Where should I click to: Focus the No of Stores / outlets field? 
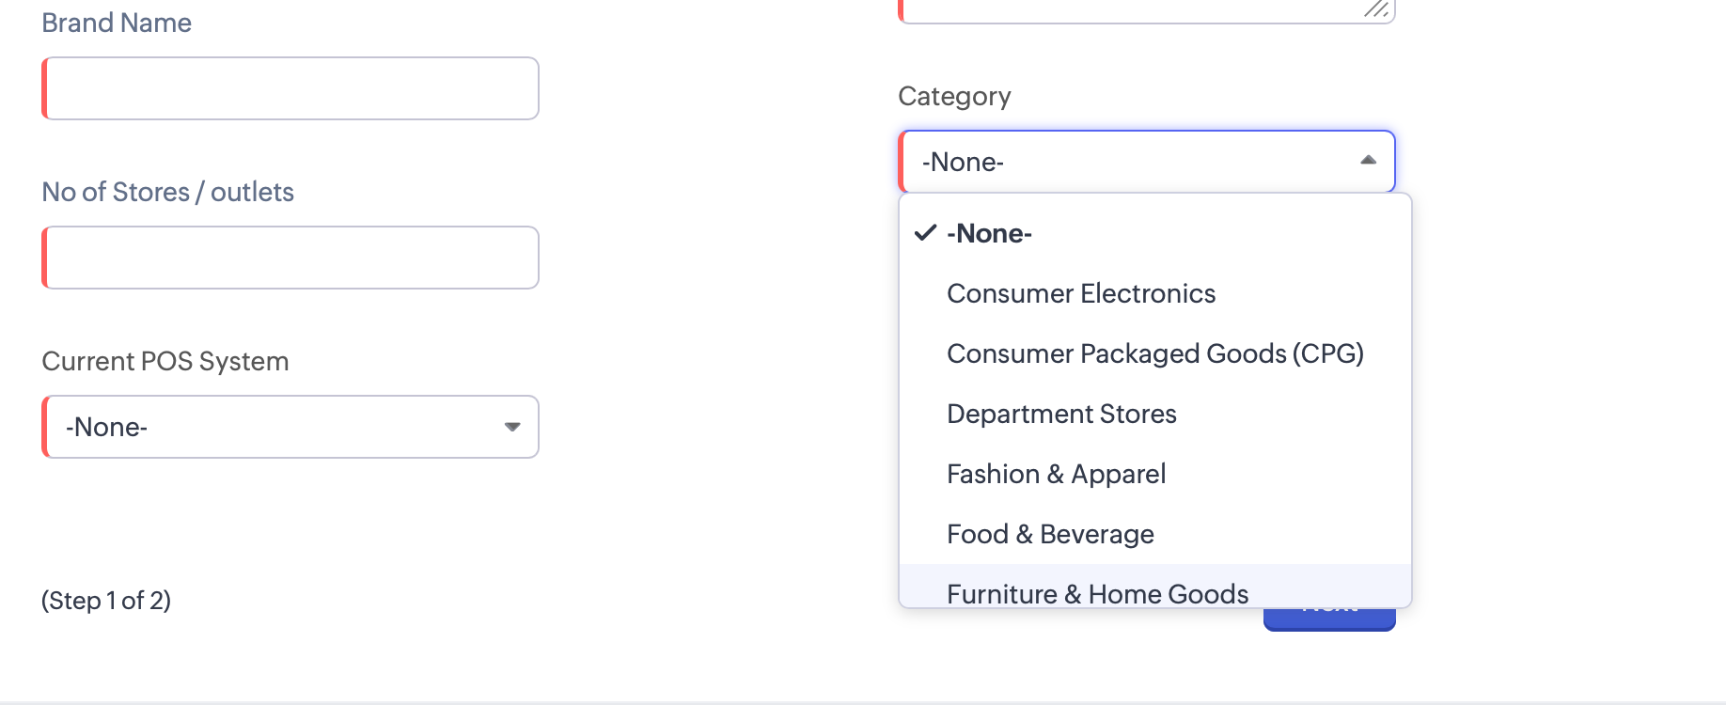tap(290, 258)
